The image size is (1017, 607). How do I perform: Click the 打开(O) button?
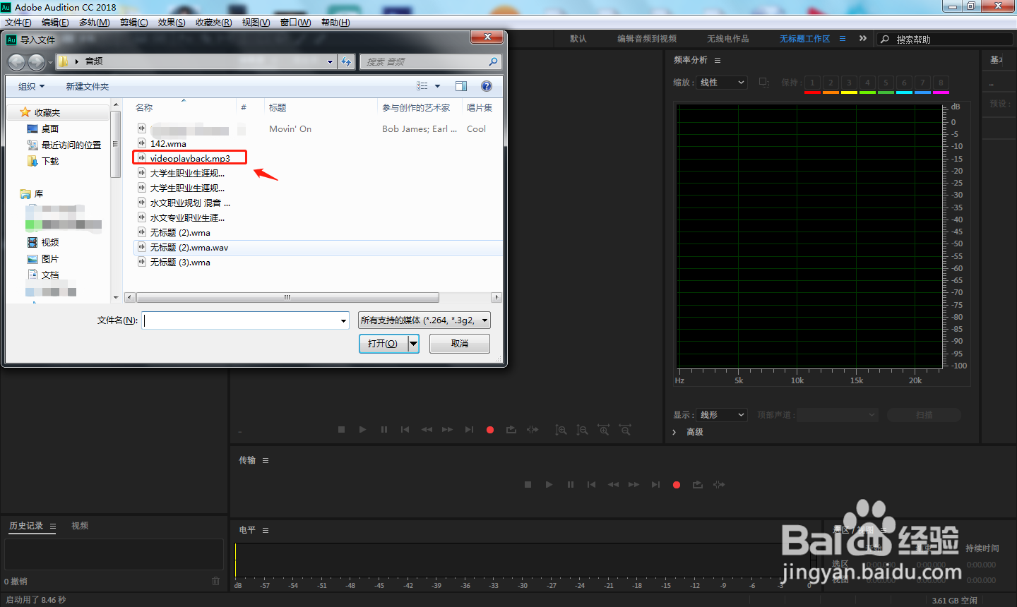(384, 344)
